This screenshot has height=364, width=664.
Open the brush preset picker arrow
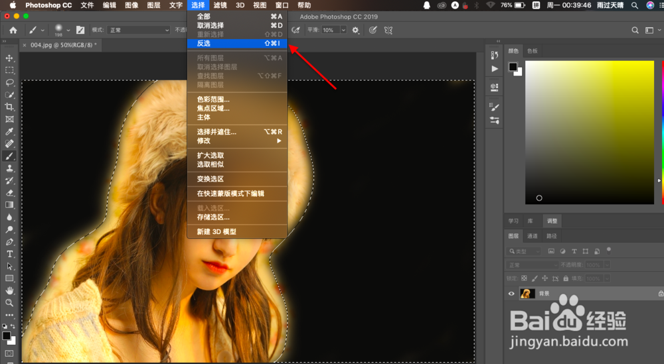coord(68,30)
